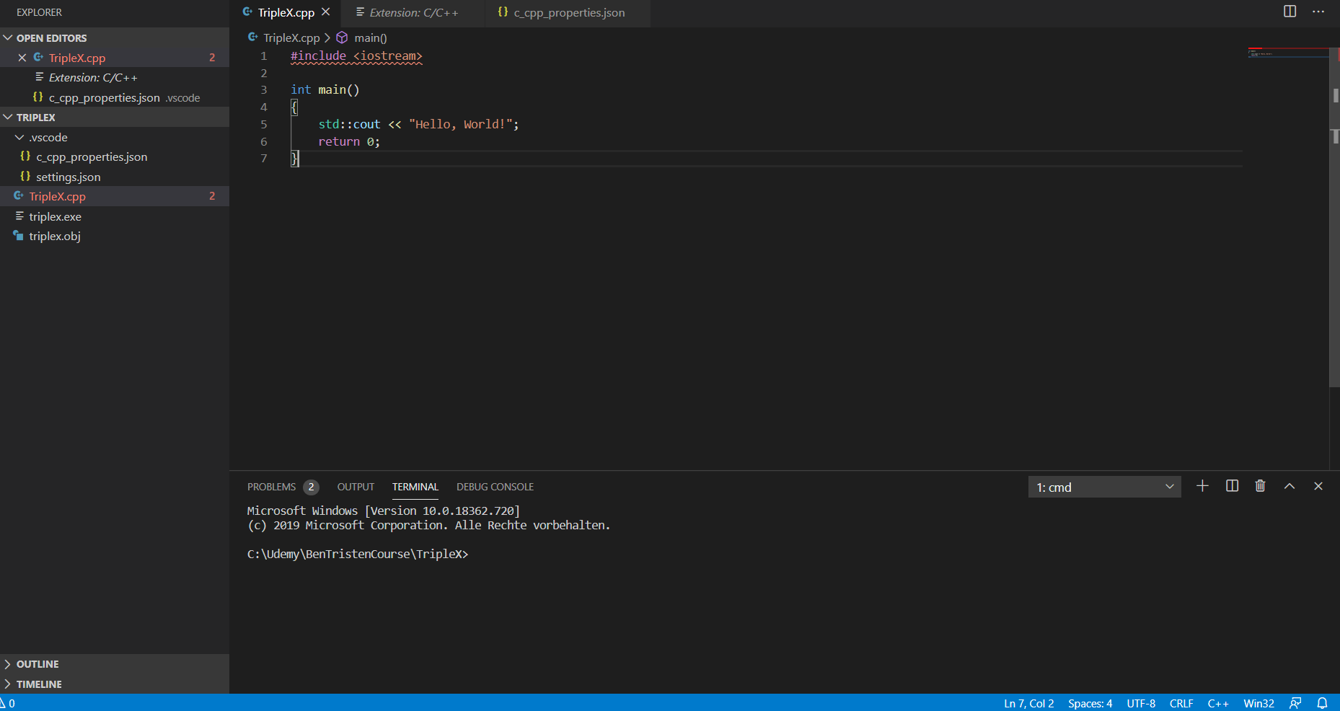Open notifications bell in status bar
The width and height of the screenshot is (1340, 711).
coord(1322,703)
